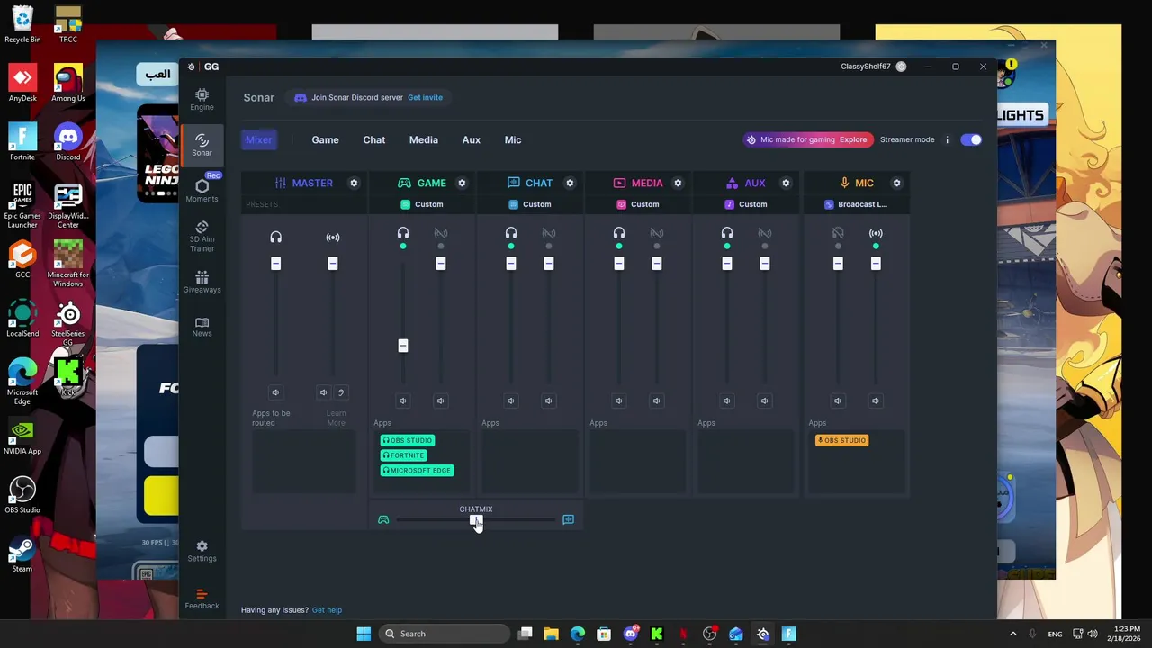Open the CHAT Custom preset dropdown
1152x648 pixels.
tap(530, 204)
